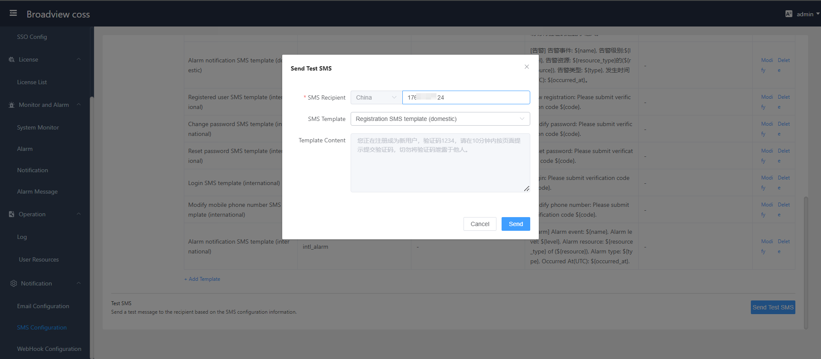Go to System Monitor
The height and width of the screenshot is (359, 821).
pos(38,127)
